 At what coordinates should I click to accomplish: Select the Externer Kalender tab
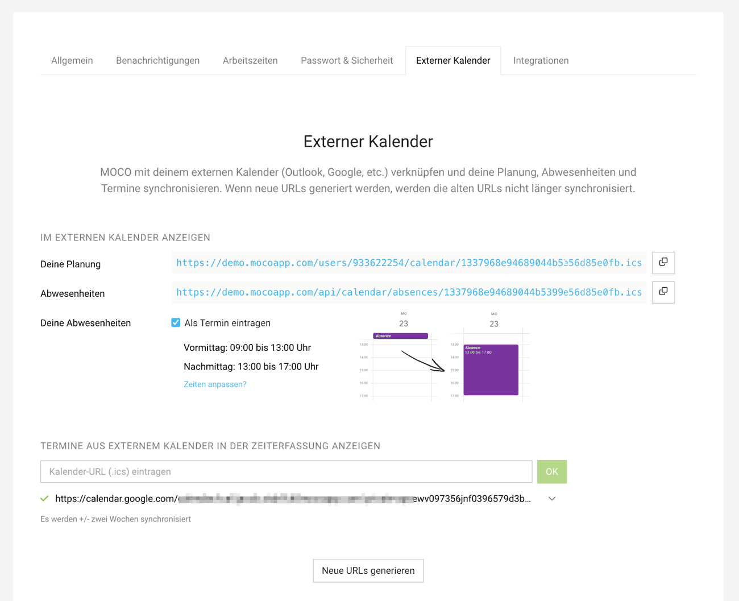pos(453,60)
